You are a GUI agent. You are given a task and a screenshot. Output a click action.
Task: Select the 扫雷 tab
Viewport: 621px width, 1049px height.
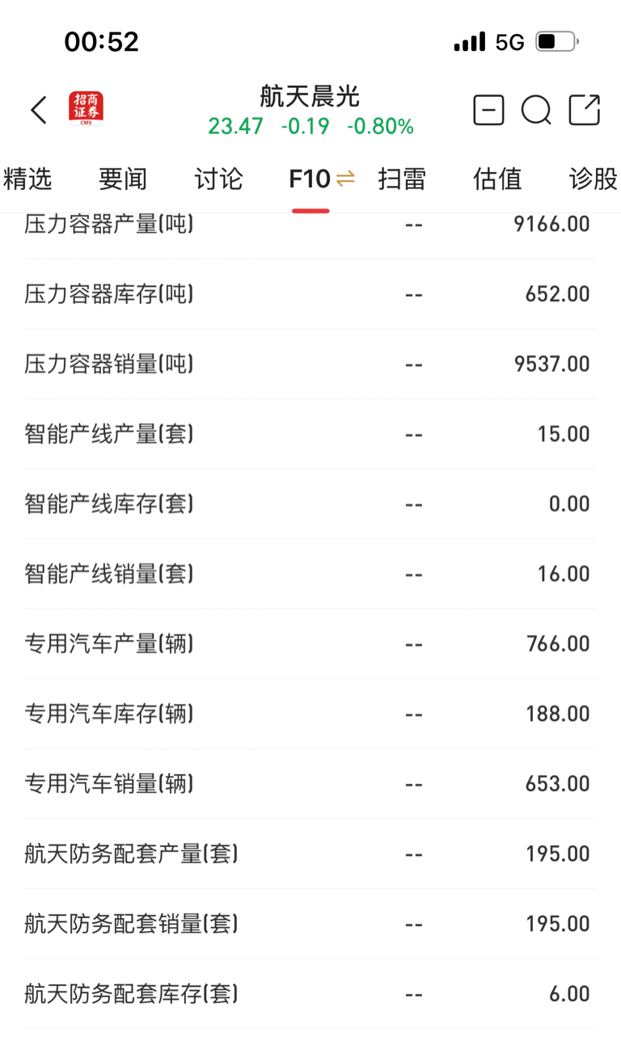(402, 179)
